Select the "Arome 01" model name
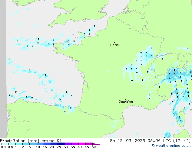Screen dimensions: 192x148 pyautogui.click(x=51, y=141)
